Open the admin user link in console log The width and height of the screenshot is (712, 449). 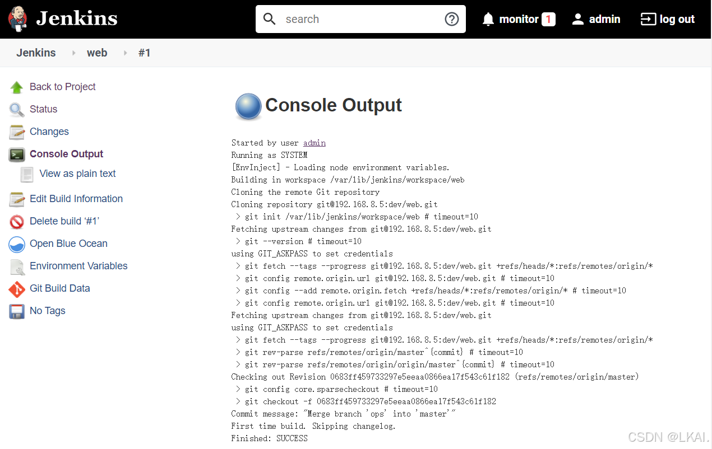point(314,142)
